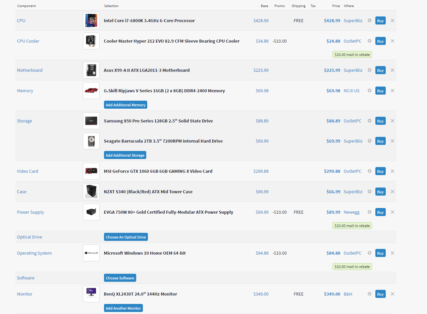Click Choose An Optical Drive button
Image resolution: width=427 pixels, height=314 pixels.
click(126, 237)
